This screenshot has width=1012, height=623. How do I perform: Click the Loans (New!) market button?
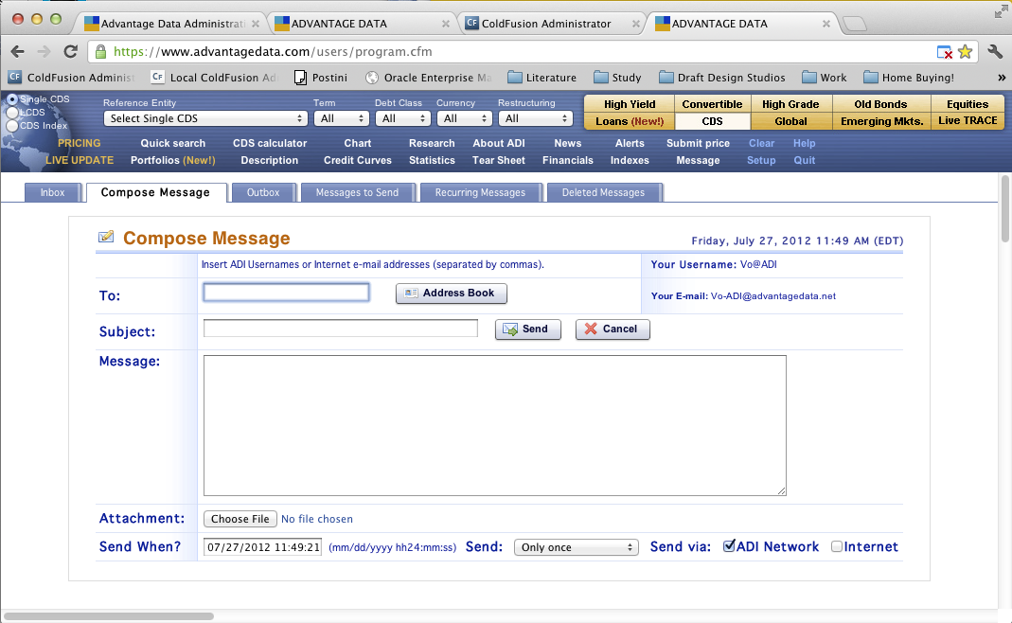coord(630,121)
